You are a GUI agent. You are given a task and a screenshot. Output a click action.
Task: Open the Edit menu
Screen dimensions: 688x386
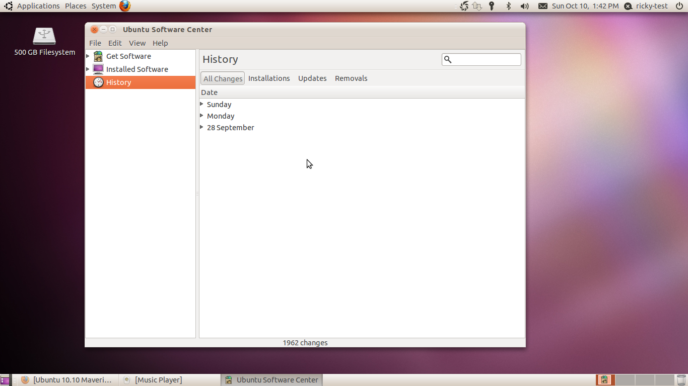[115, 43]
